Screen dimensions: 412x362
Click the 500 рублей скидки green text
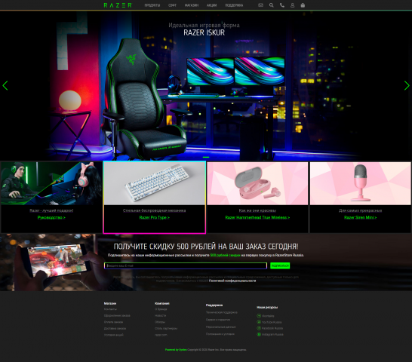coord(225,255)
